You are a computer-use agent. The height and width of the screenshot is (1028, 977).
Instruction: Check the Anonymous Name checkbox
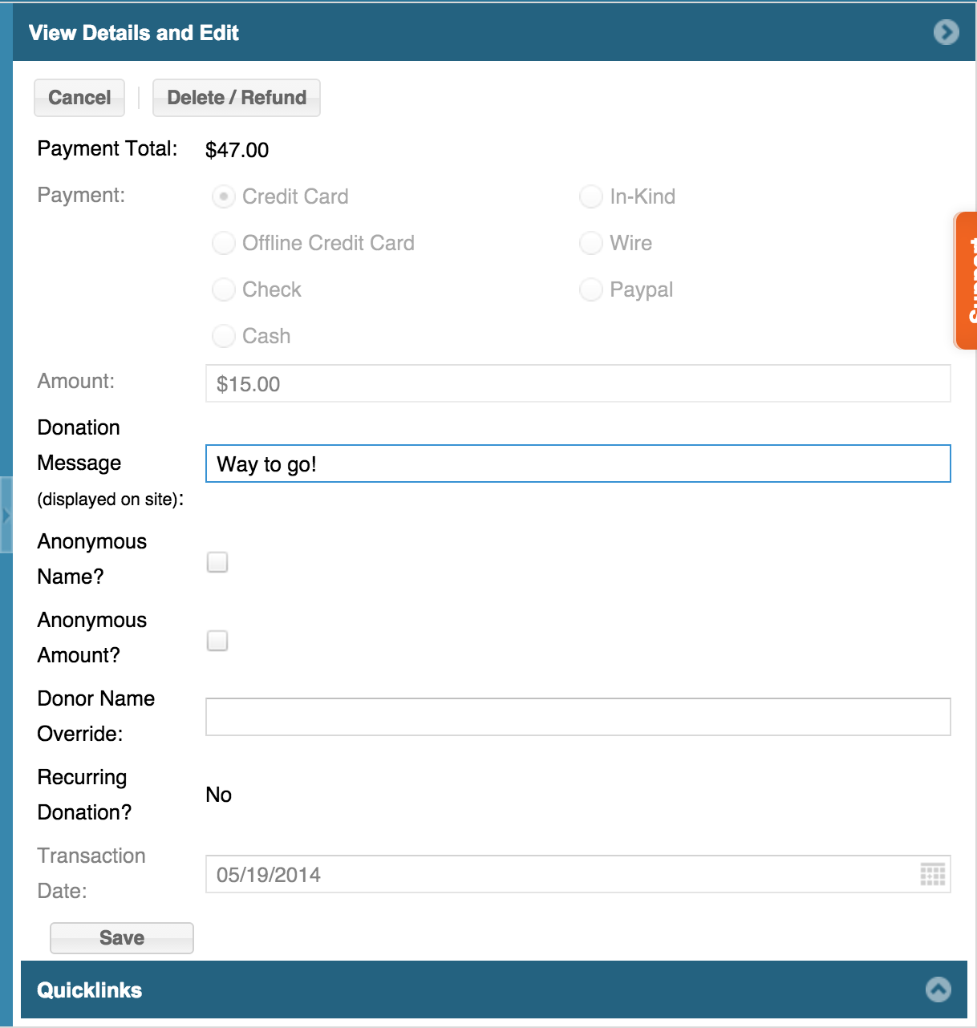pos(217,562)
